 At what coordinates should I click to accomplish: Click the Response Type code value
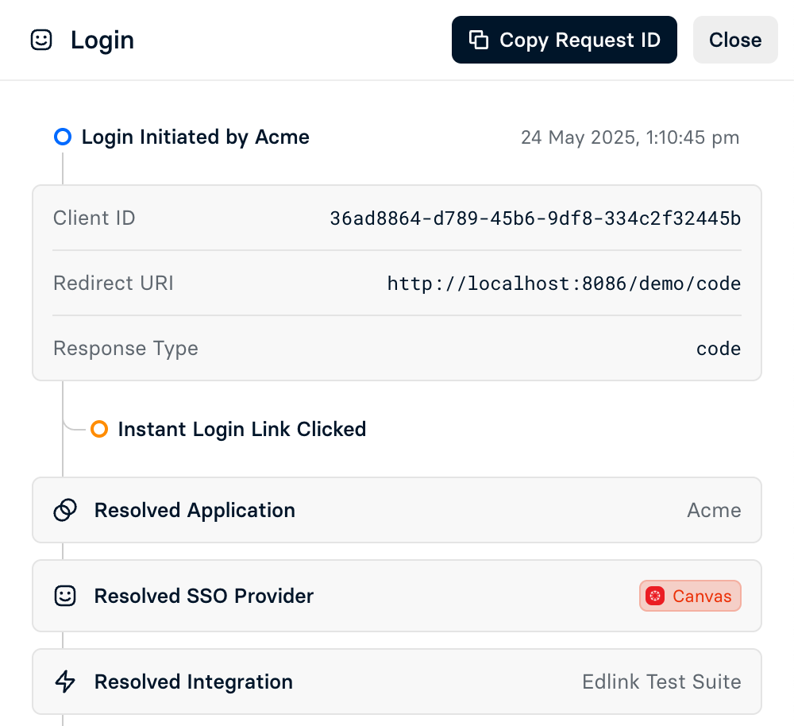[x=718, y=348]
